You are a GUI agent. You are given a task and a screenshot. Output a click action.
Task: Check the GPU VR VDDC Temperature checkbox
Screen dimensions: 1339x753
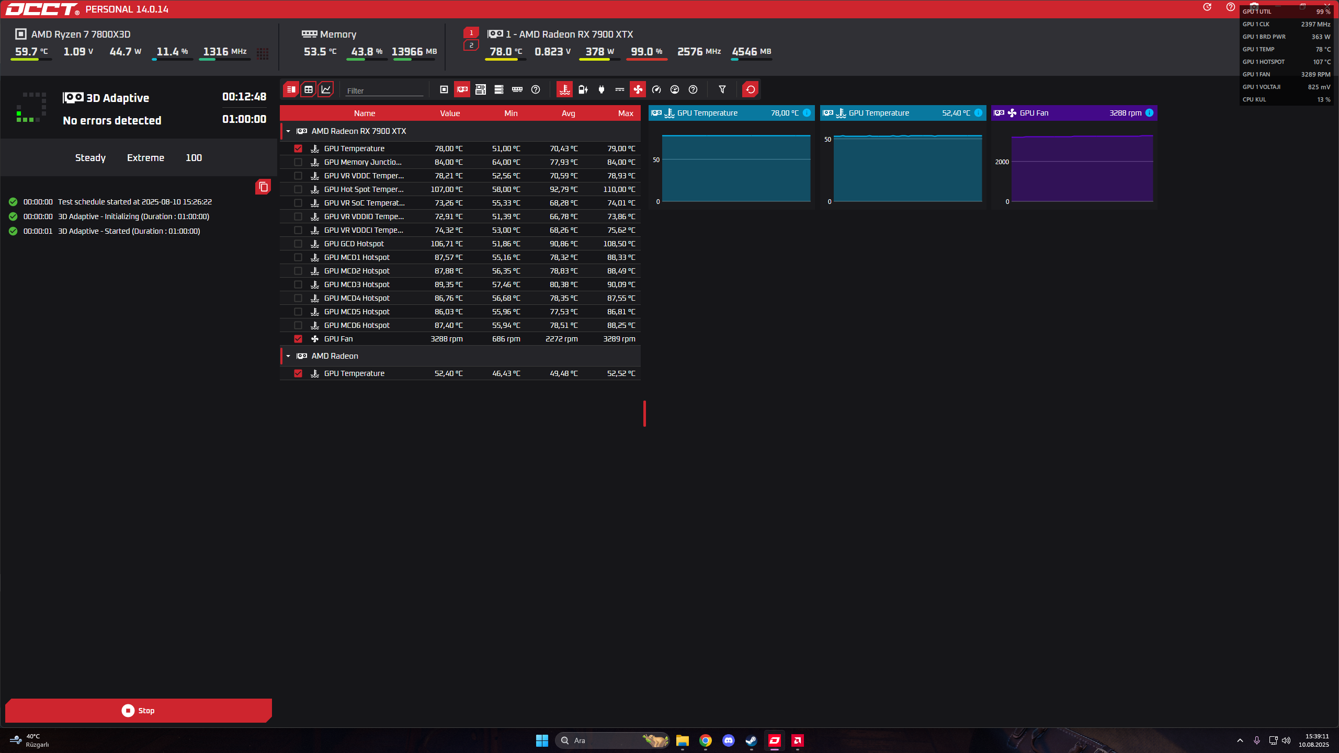tap(298, 176)
